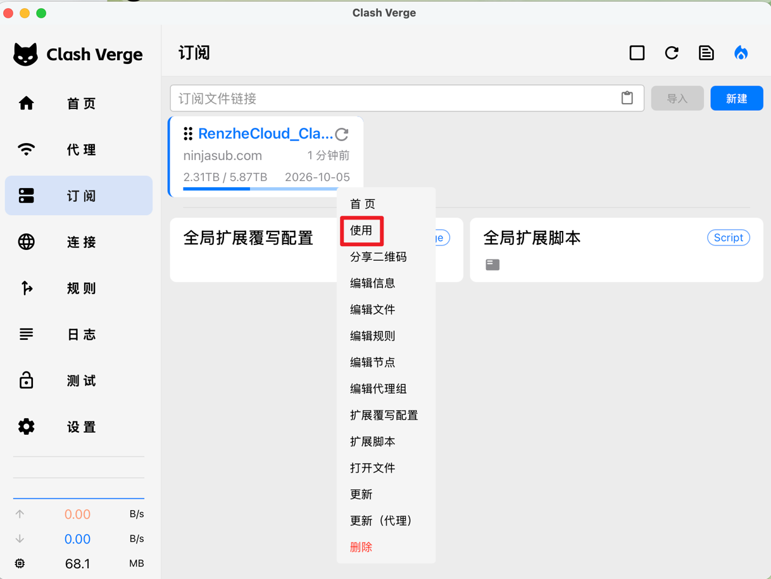The height and width of the screenshot is (579, 771).
Task: Go to 代理 proxies page
Action: coord(78,149)
